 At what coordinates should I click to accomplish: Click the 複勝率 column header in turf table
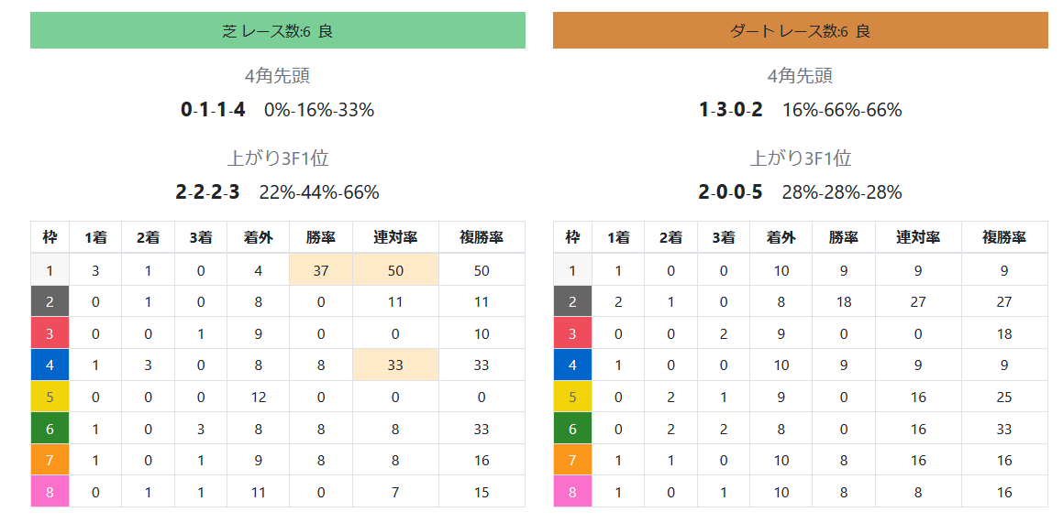[x=482, y=237]
